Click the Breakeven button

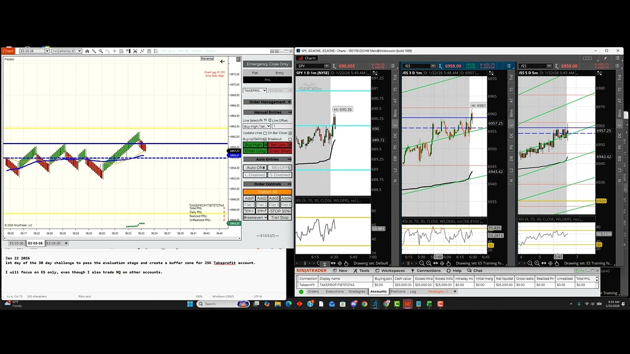[255, 217]
